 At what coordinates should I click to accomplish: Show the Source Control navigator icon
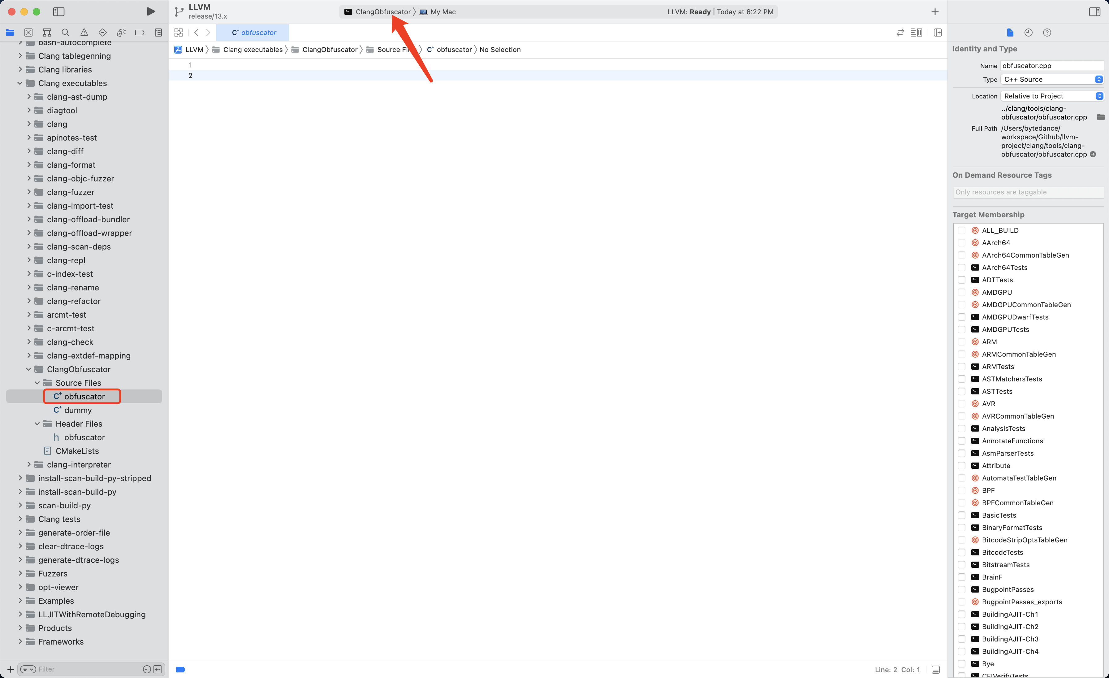pos(28,33)
